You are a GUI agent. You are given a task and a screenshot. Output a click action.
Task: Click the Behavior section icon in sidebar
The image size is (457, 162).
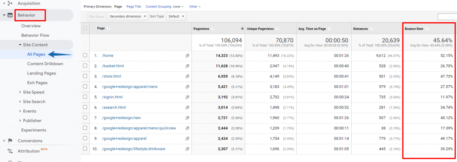pyautogui.click(x=10, y=15)
